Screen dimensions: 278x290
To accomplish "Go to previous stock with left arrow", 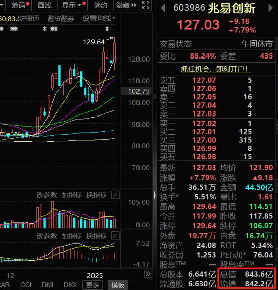I will tap(163, 8).
